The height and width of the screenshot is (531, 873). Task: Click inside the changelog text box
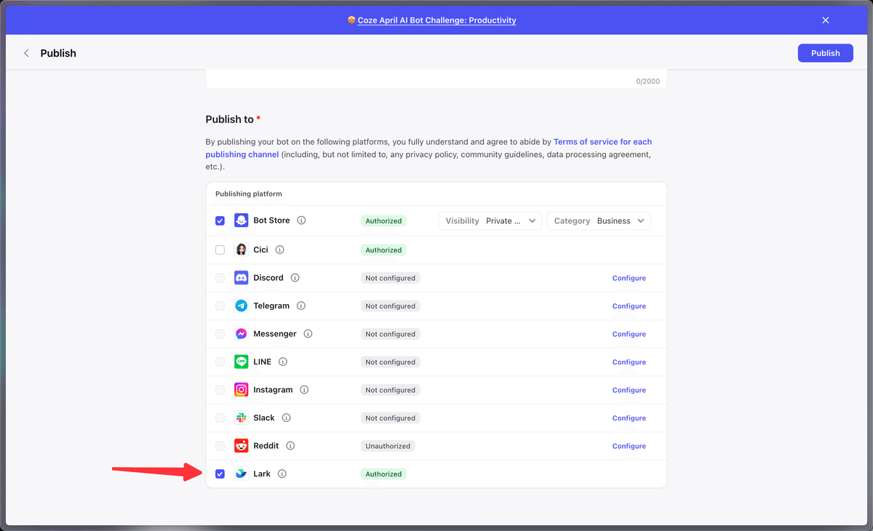(x=436, y=79)
